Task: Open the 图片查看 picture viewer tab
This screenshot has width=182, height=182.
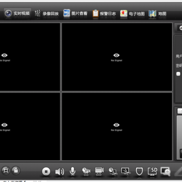Action: click(75, 14)
